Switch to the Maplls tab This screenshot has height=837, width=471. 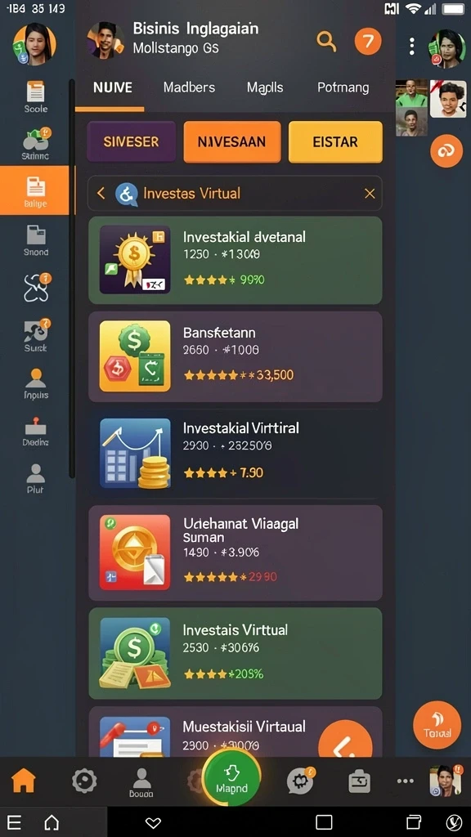pyautogui.click(x=265, y=87)
